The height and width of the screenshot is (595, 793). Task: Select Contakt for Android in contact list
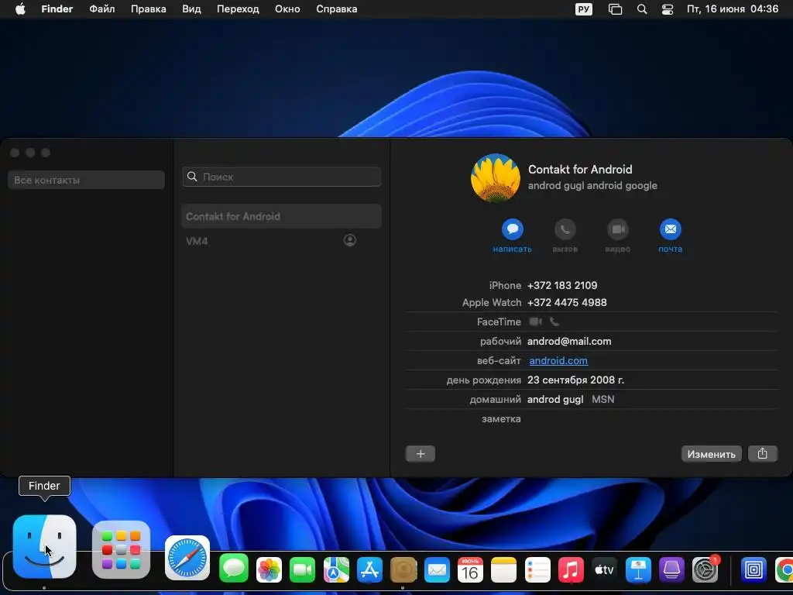click(x=281, y=217)
